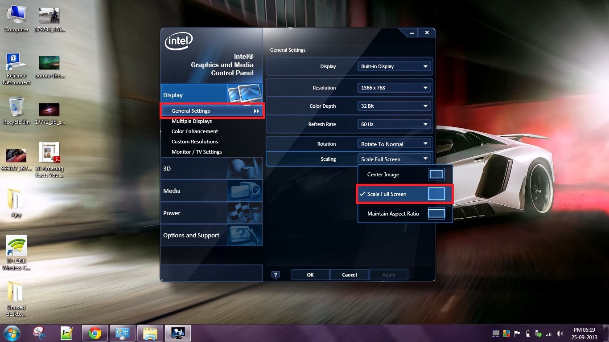
Task: Click the OK button
Action: click(x=310, y=275)
